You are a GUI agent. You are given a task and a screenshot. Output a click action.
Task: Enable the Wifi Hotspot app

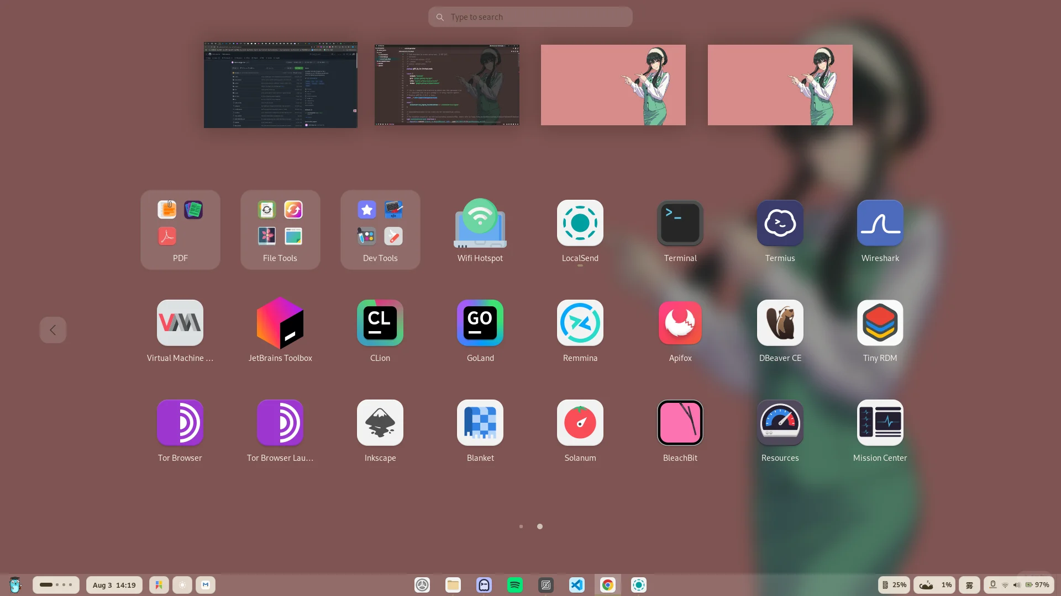click(480, 223)
